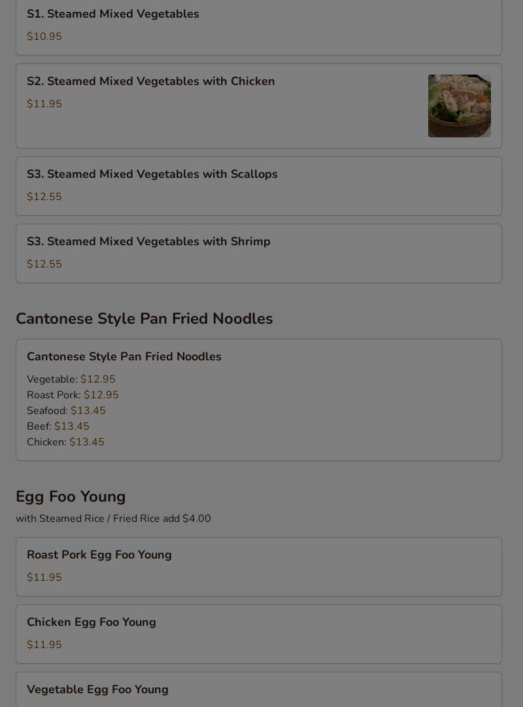This screenshot has width=523, height=707.
Task: Open S2. Steamed Mixed Vegetables with Chicken
Action: pyautogui.click(x=259, y=106)
